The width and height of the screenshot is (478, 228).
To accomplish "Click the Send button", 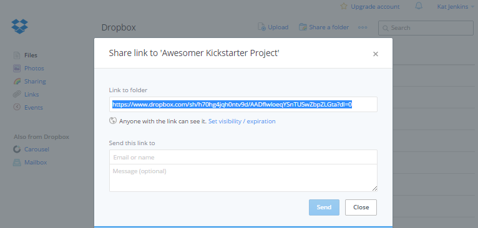I will coord(324,207).
